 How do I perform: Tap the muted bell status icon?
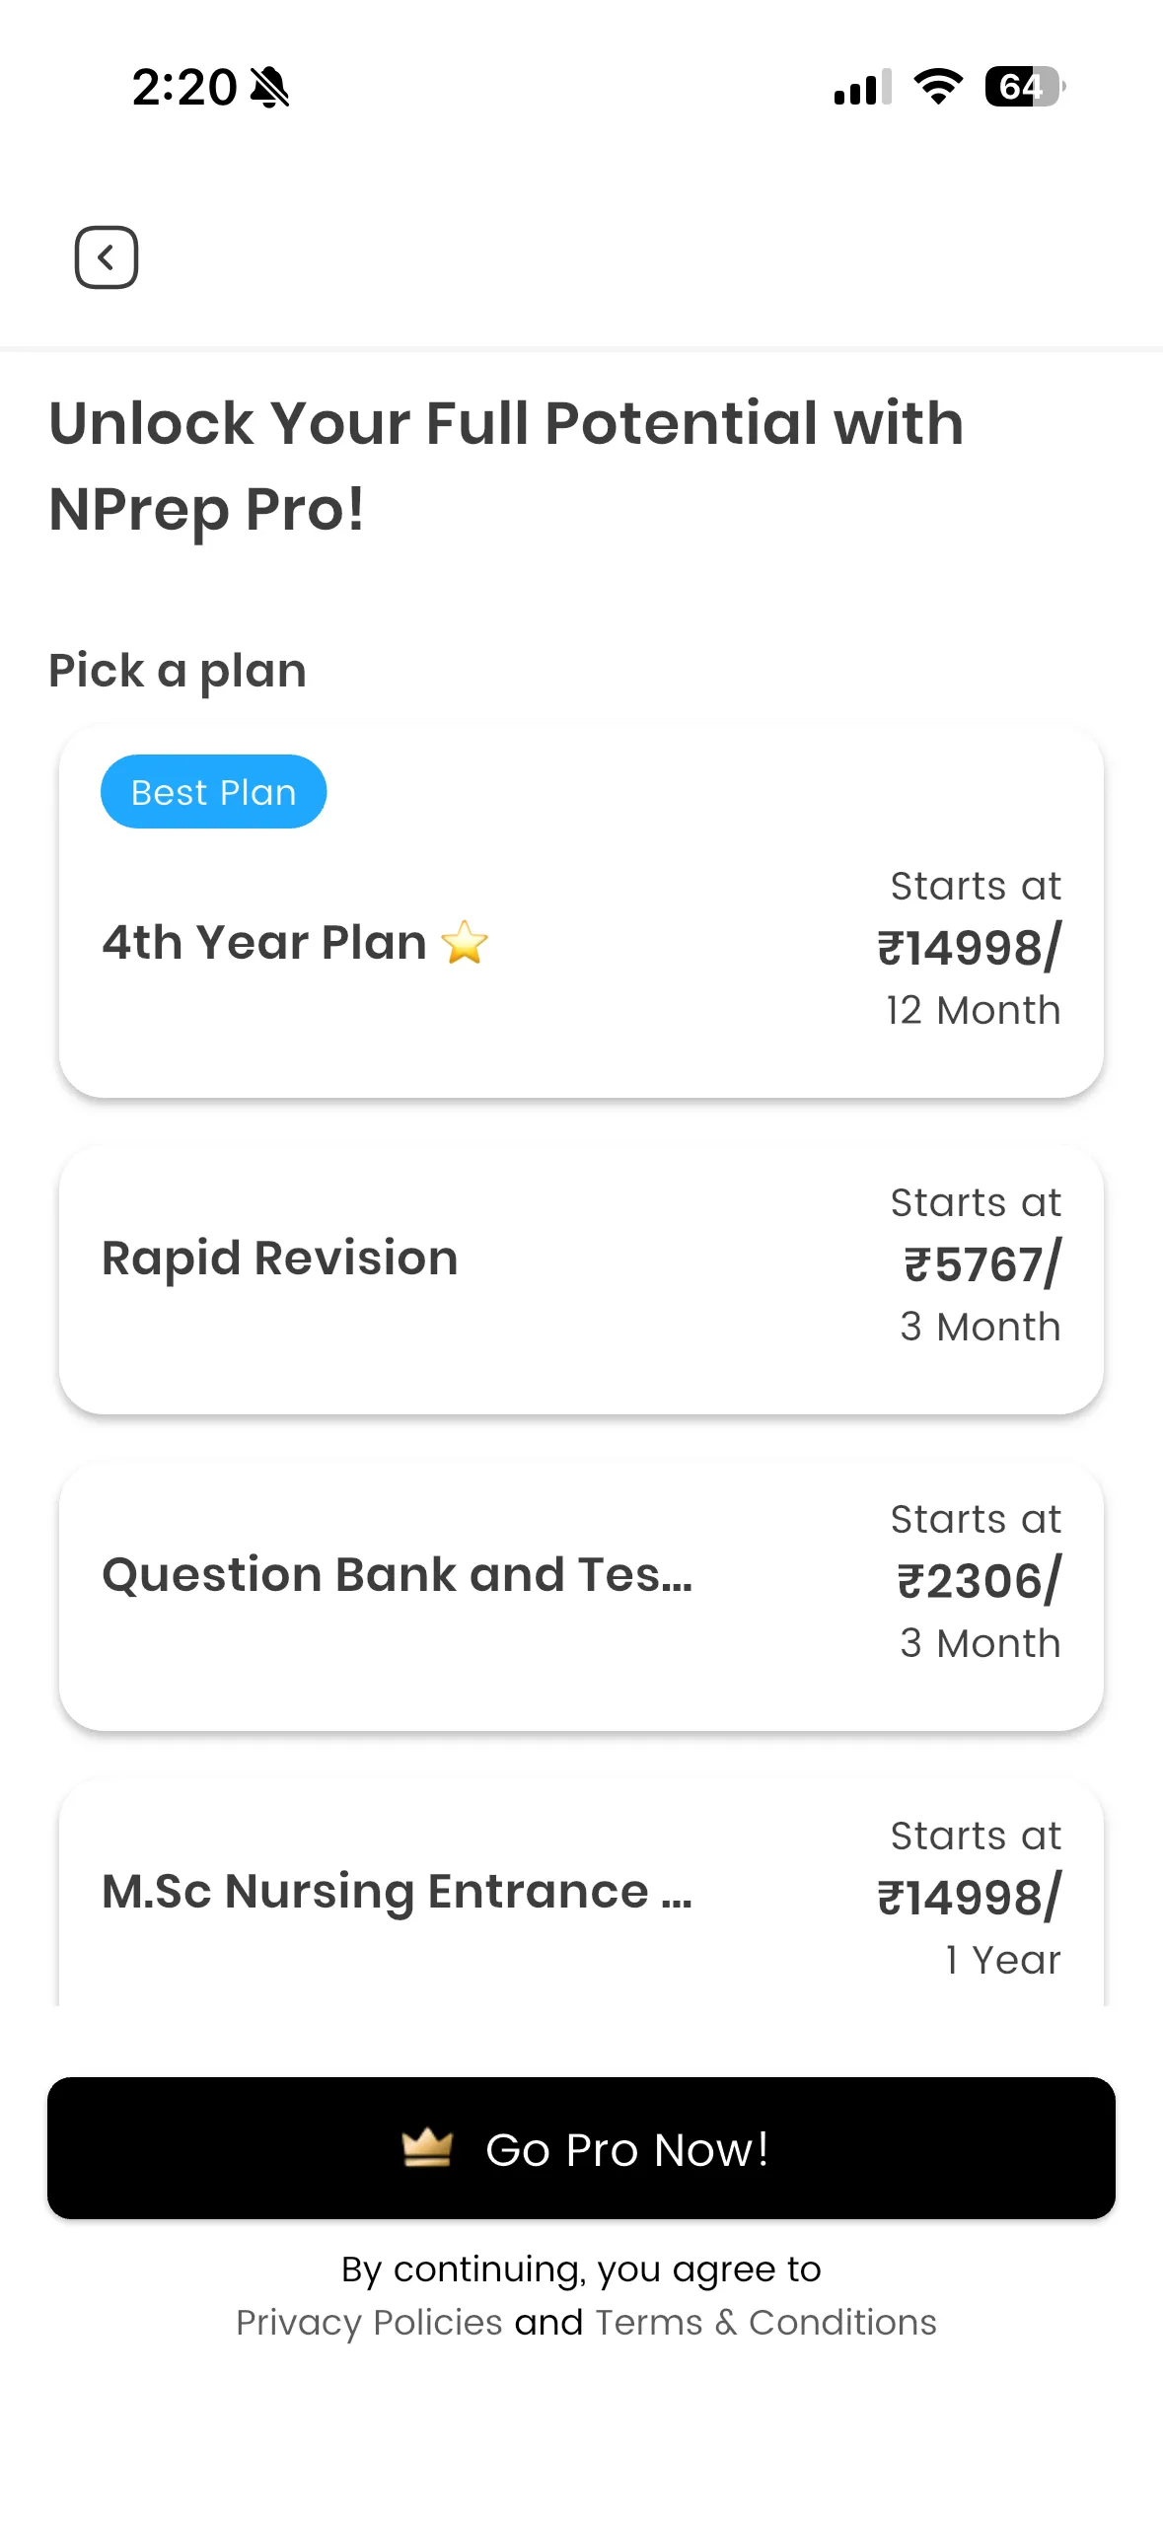point(269,87)
